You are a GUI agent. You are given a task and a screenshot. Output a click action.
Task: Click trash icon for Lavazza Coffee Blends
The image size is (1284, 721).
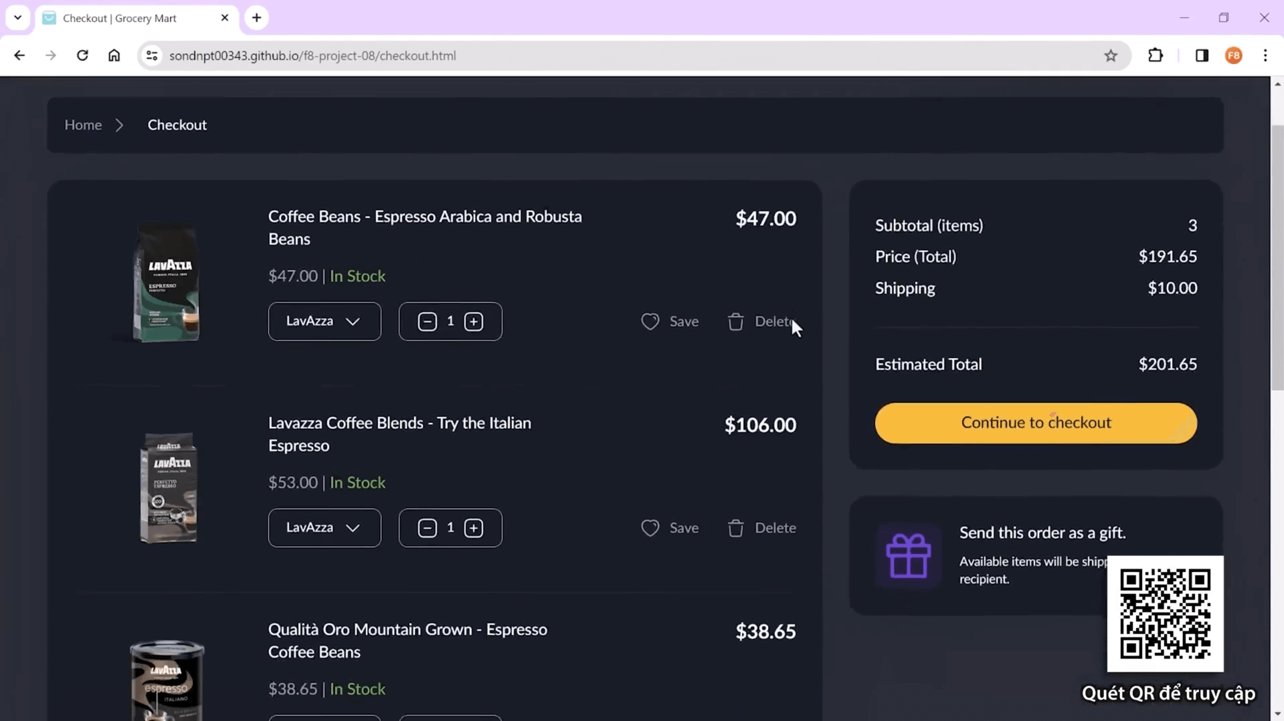pyautogui.click(x=735, y=528)
